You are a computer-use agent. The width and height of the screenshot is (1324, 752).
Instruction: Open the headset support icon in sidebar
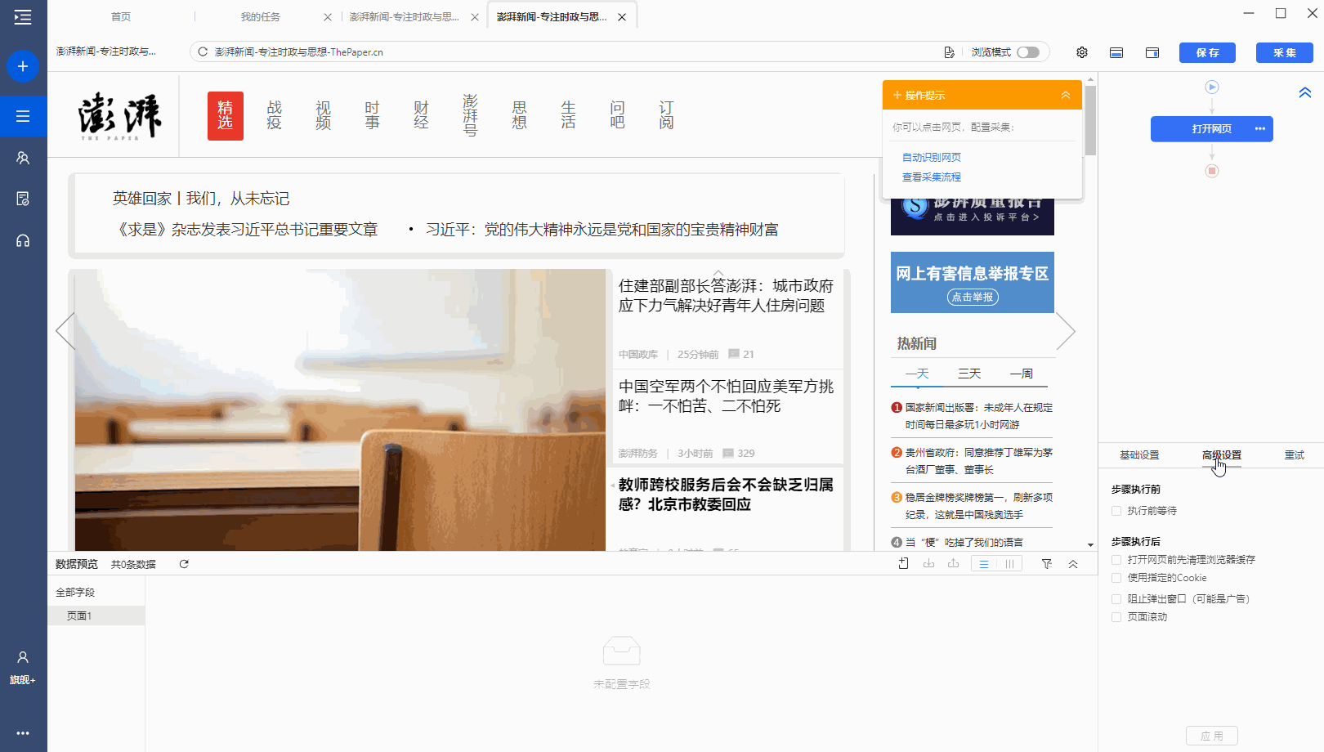(23, 240)
